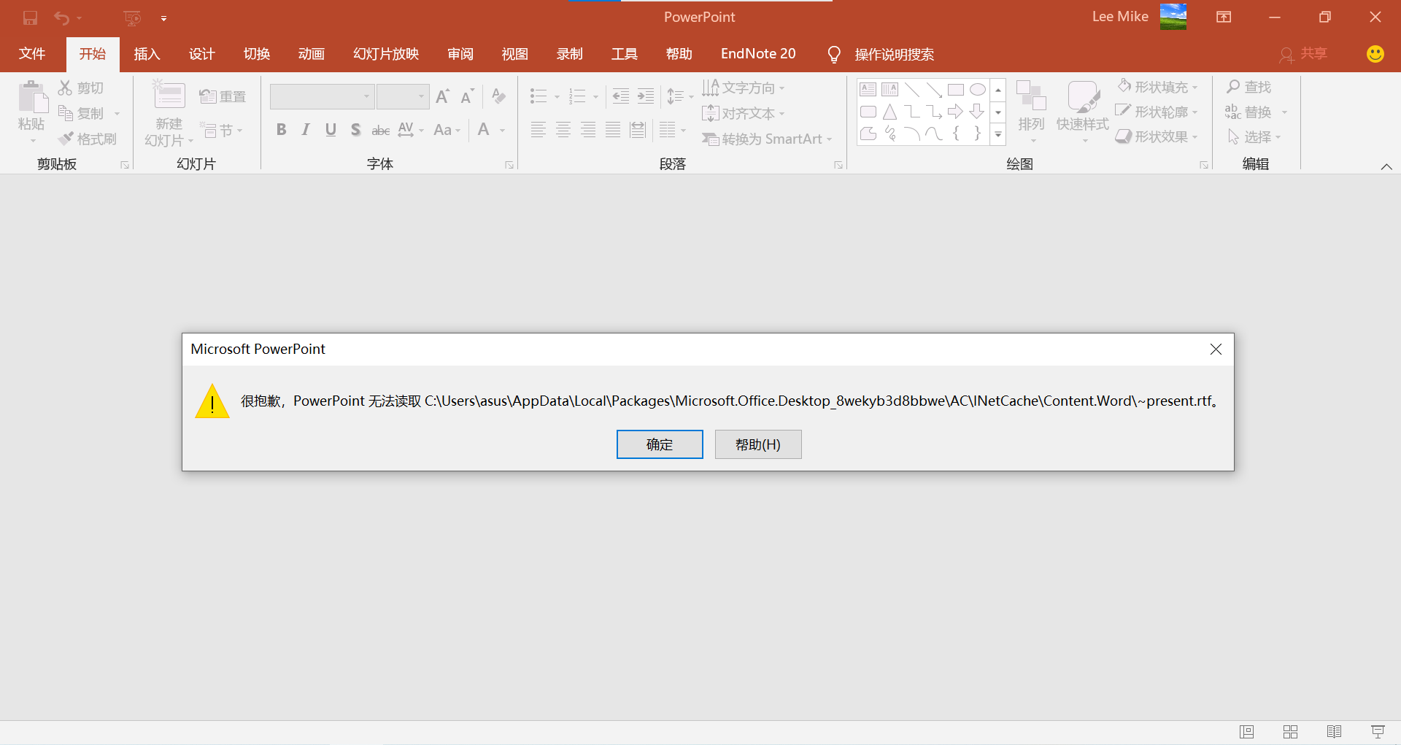1401x745 pixels.
Task: Click the bullets list icon
Action: (x=539, y=96)
